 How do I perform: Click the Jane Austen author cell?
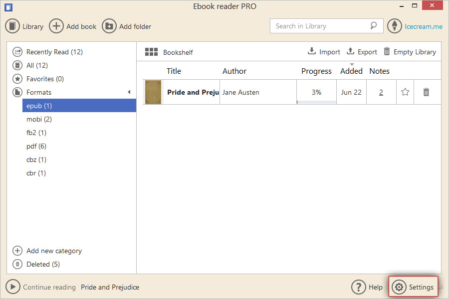click(x=258, y=92)
